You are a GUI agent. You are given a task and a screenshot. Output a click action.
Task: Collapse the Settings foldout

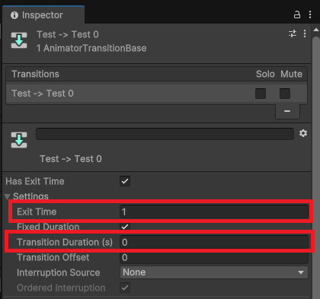tap(8, 196)
